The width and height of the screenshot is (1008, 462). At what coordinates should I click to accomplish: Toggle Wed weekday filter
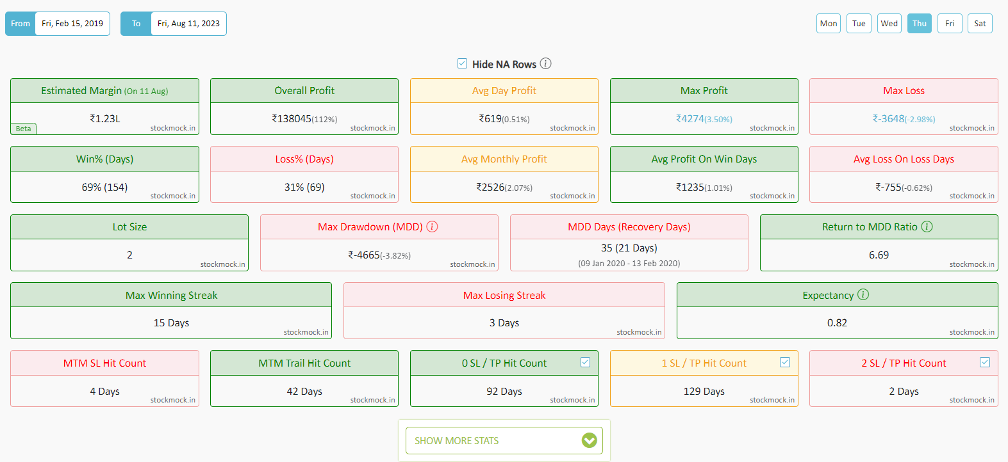click(889, 24)
